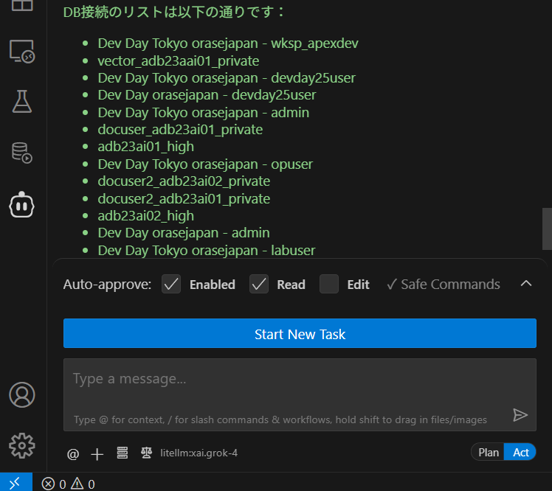
Task: Click 'Dev Day Tokyo orasejapan - opuser'
Action: (x=205, y=164)
